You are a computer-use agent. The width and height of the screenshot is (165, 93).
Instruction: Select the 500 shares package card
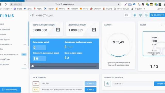[x=154, y=44]
